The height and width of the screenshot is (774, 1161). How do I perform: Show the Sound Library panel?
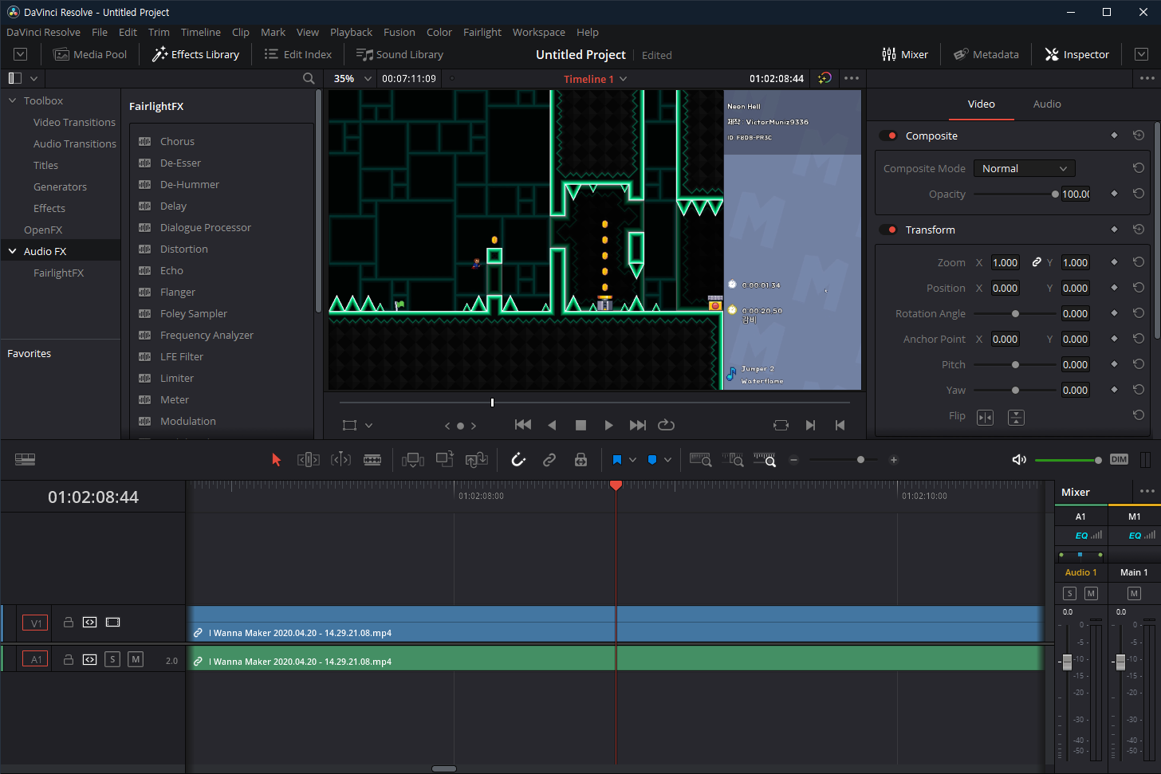pos(399,53)
